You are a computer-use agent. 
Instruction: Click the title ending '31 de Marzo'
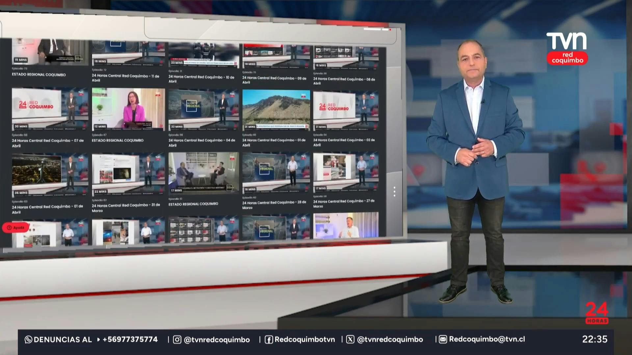(x=126, y=208)
